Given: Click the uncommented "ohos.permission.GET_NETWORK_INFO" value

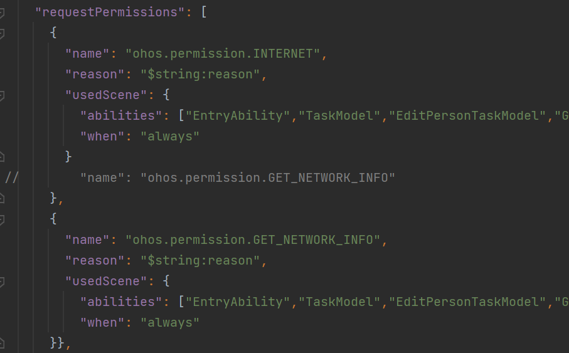Looking at the screenshot, I should coord(253,240).
